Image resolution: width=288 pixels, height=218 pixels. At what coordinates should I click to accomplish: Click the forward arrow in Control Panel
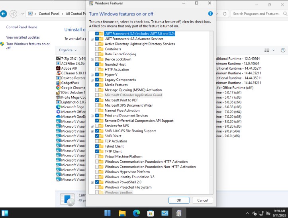[x=13, y=14]
